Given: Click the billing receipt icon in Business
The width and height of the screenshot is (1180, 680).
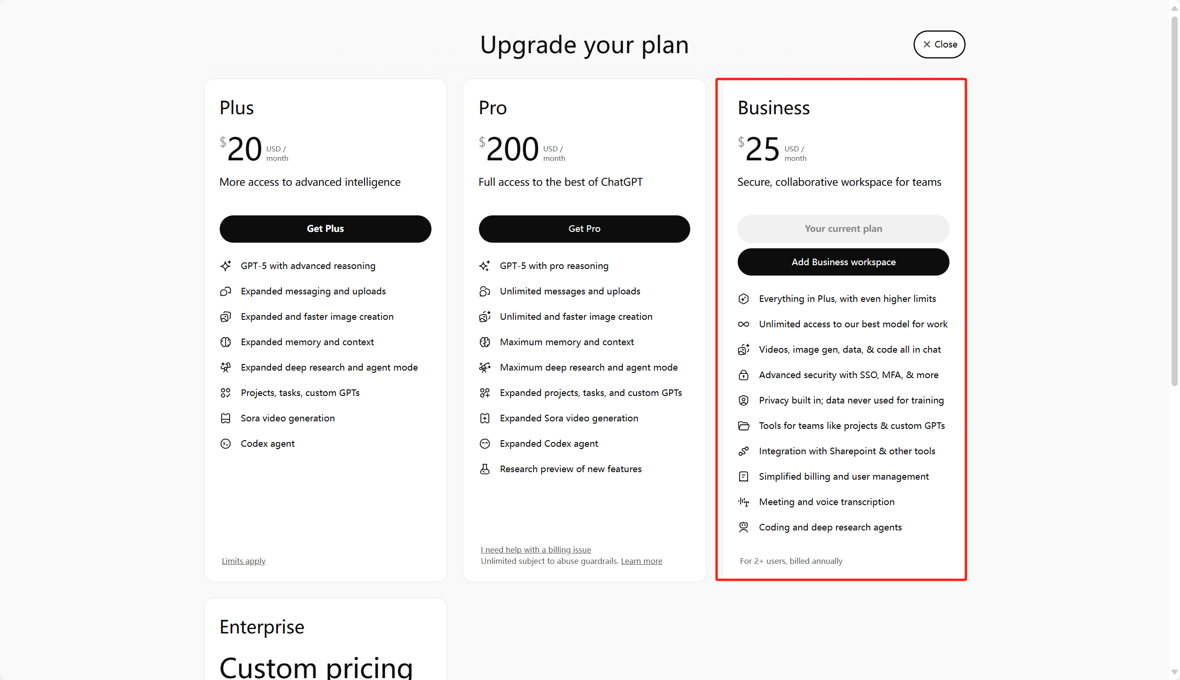Looking at the screenshot, I should [743, 476].
